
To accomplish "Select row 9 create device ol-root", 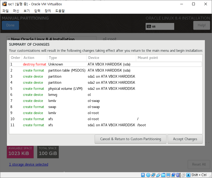I will [x=106, y=113].
